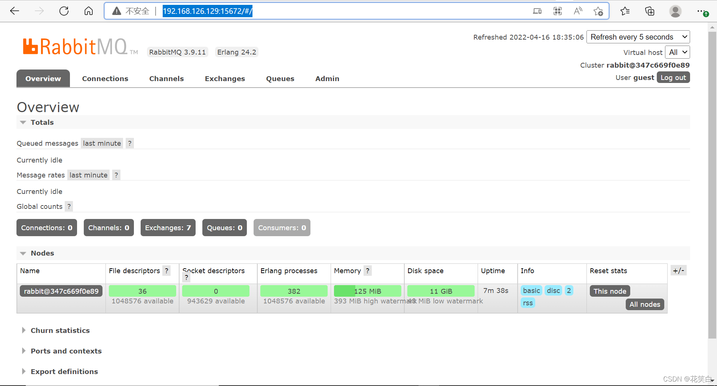Screen dimensions: 717x386
Task: Go back using the browser back arrow
Action: click(x=15, y=11)
